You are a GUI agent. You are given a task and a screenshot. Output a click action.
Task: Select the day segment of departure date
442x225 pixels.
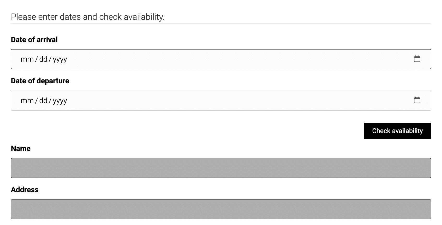(43, 101)
